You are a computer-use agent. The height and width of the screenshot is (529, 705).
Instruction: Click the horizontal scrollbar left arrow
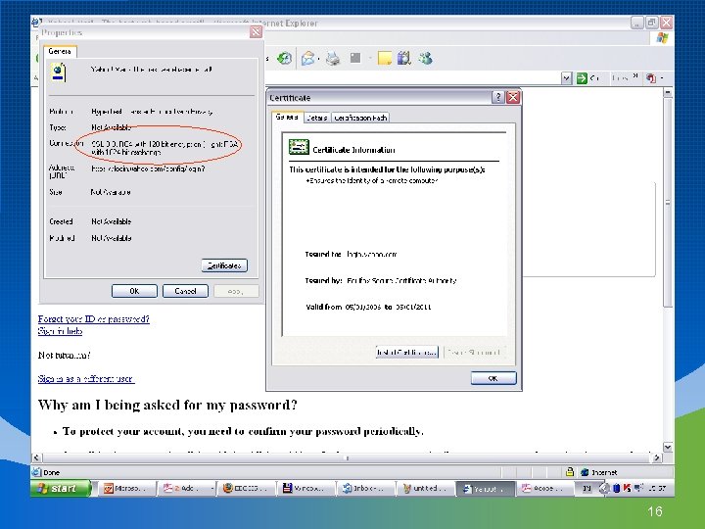pos(36,457)
